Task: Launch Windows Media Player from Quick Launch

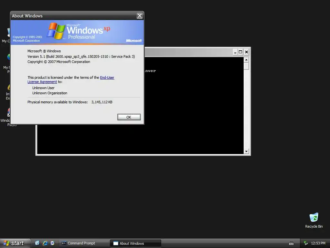Action: (x=53, y=243)
